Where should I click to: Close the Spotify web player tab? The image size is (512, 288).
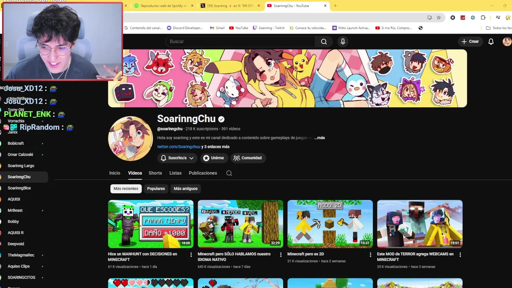pyautogui.click(x=192, y=6)
